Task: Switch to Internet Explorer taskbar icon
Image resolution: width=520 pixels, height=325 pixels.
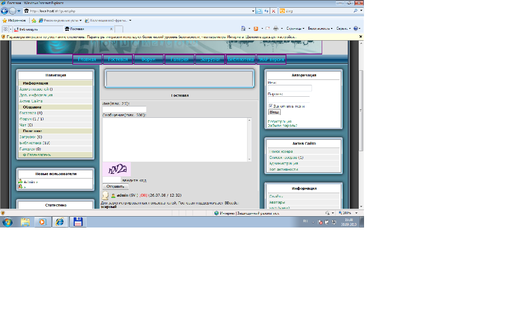Action: pyautogui.click(x=60, y=222)
